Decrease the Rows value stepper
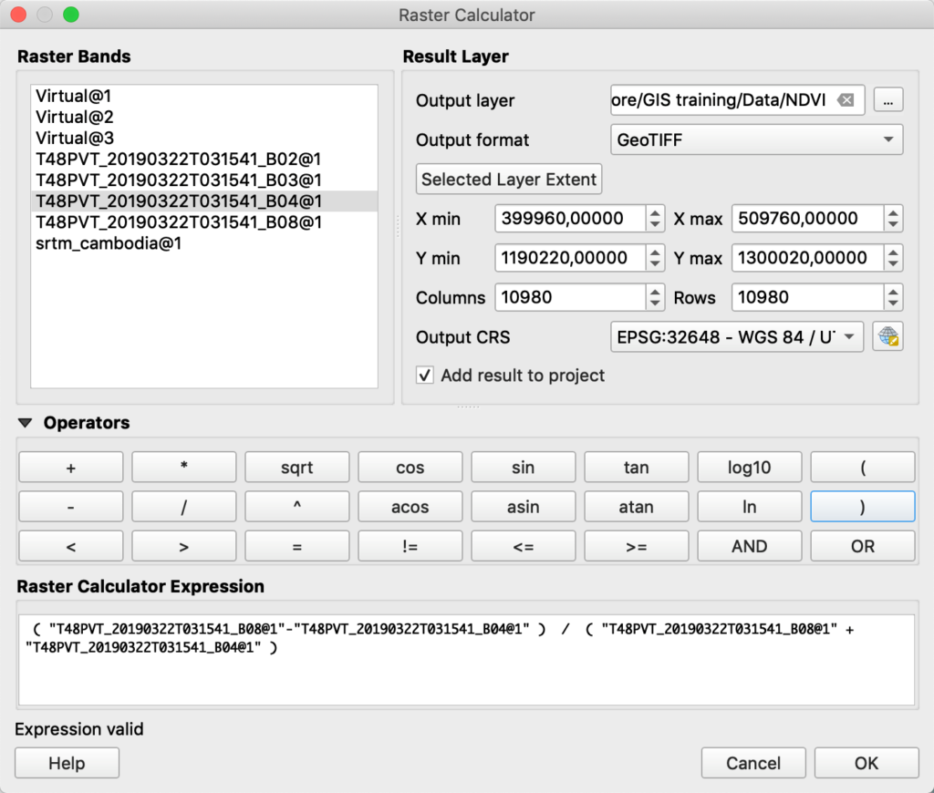 tap(892, 304)
